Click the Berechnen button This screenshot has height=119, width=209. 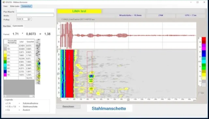(68, 107)
